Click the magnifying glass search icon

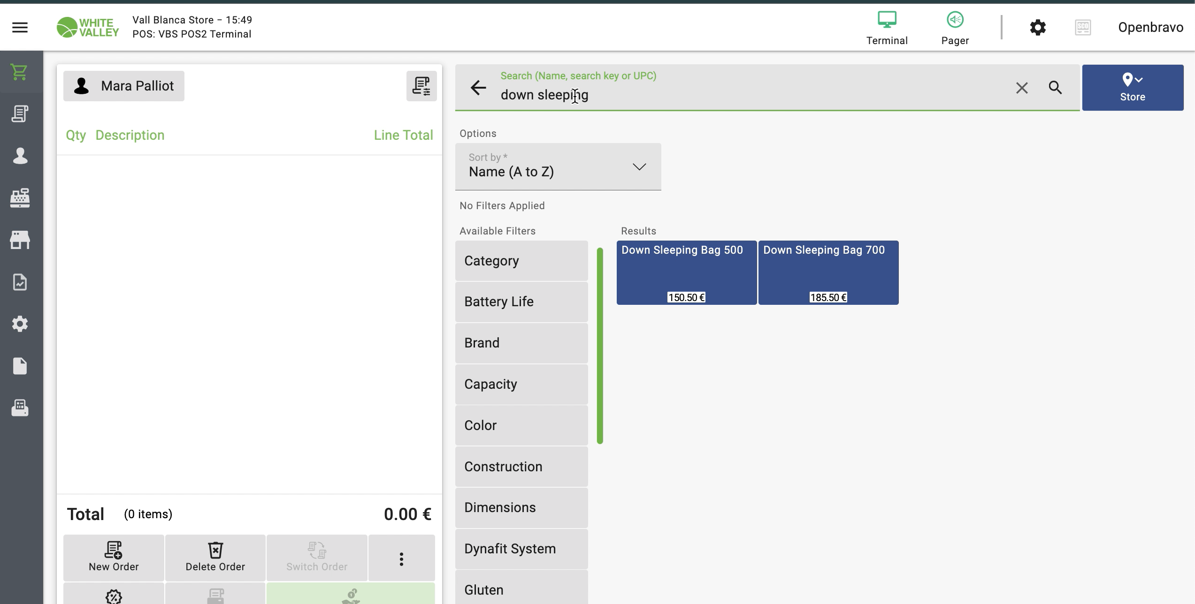1055,88
